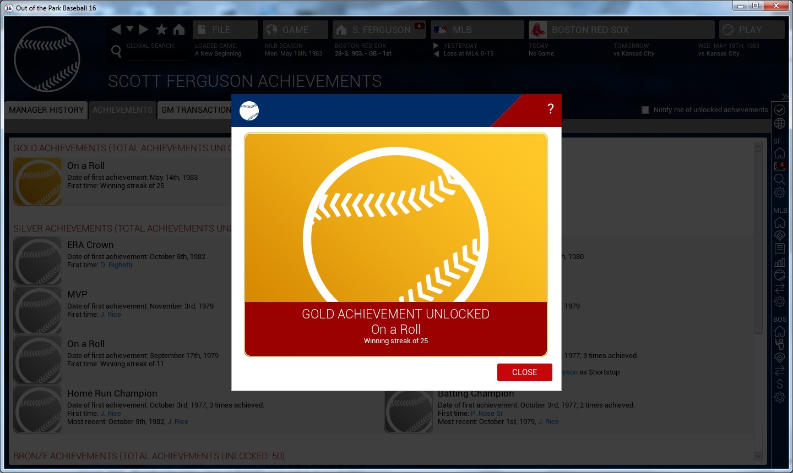This screenshot has height=473, width=793.
Task: Open the BOS settings gear icon
Action: coord(780,397)
